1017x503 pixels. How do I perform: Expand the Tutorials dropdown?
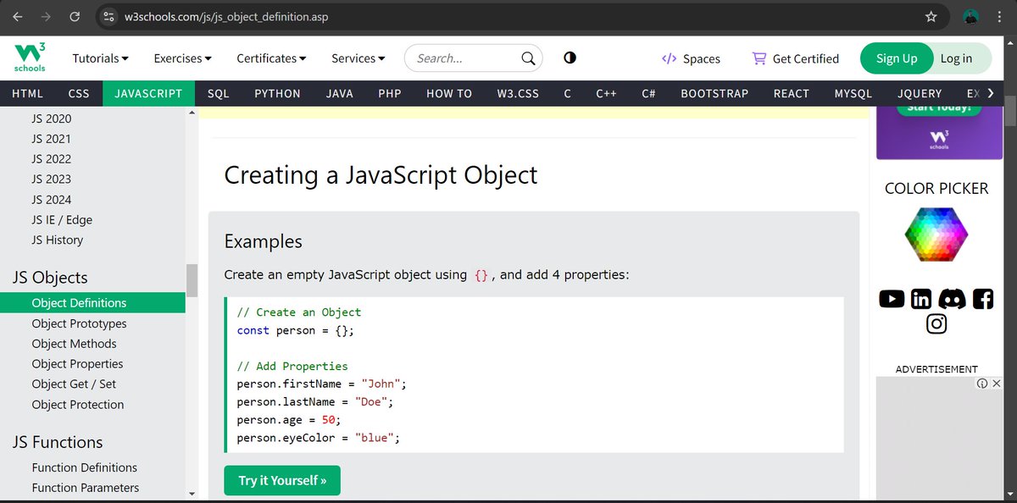pos(101,58)
